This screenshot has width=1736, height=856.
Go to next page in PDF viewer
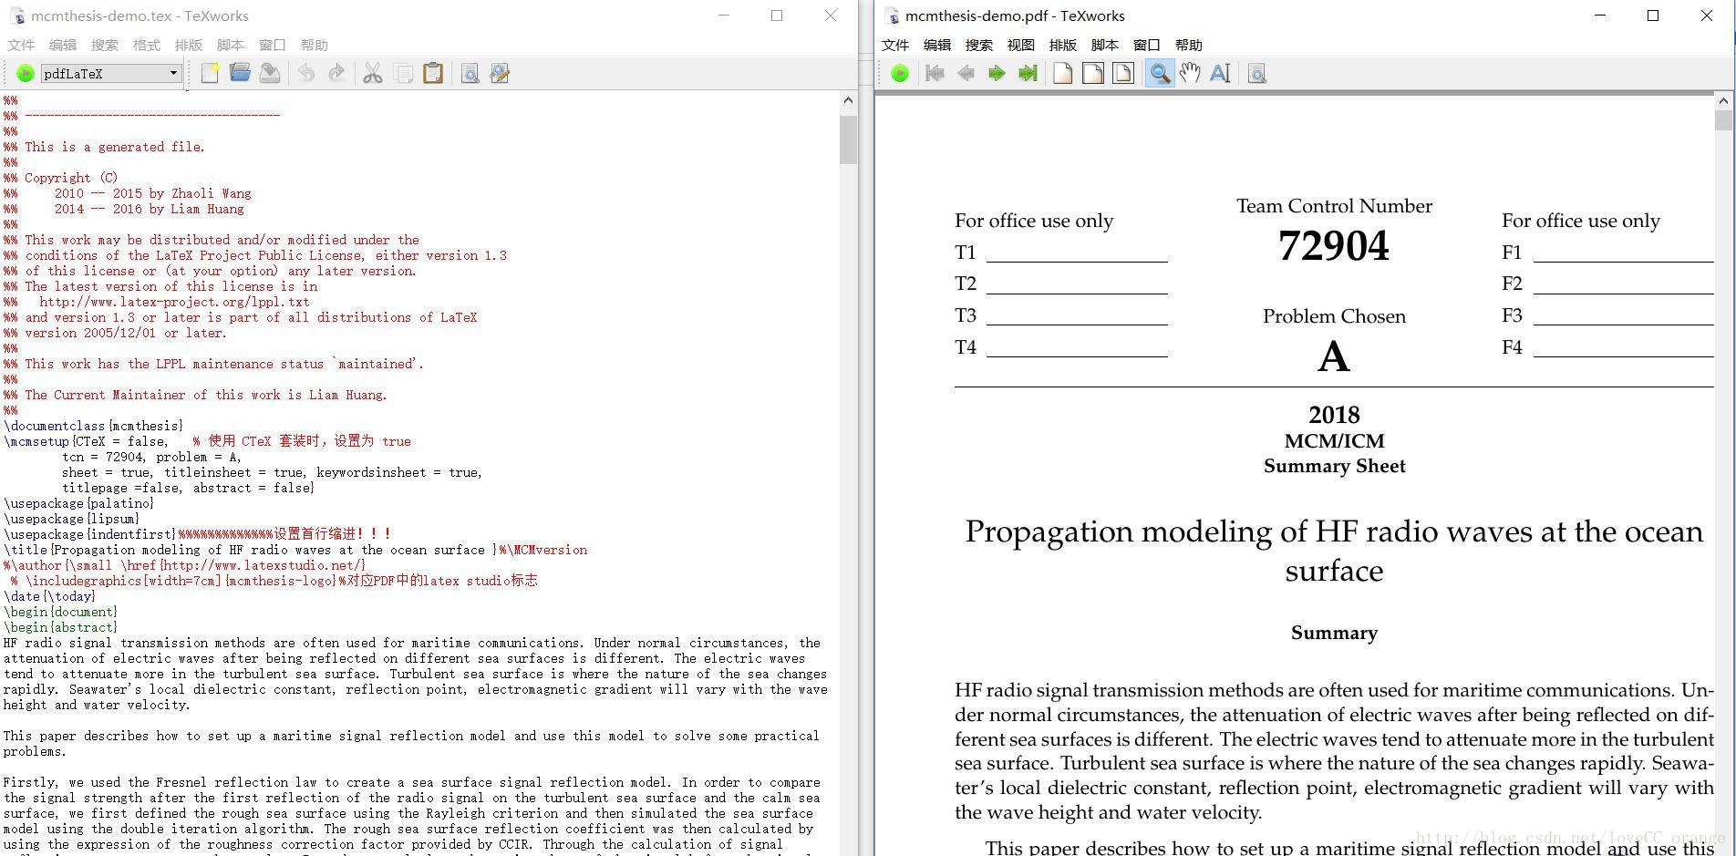997,74
